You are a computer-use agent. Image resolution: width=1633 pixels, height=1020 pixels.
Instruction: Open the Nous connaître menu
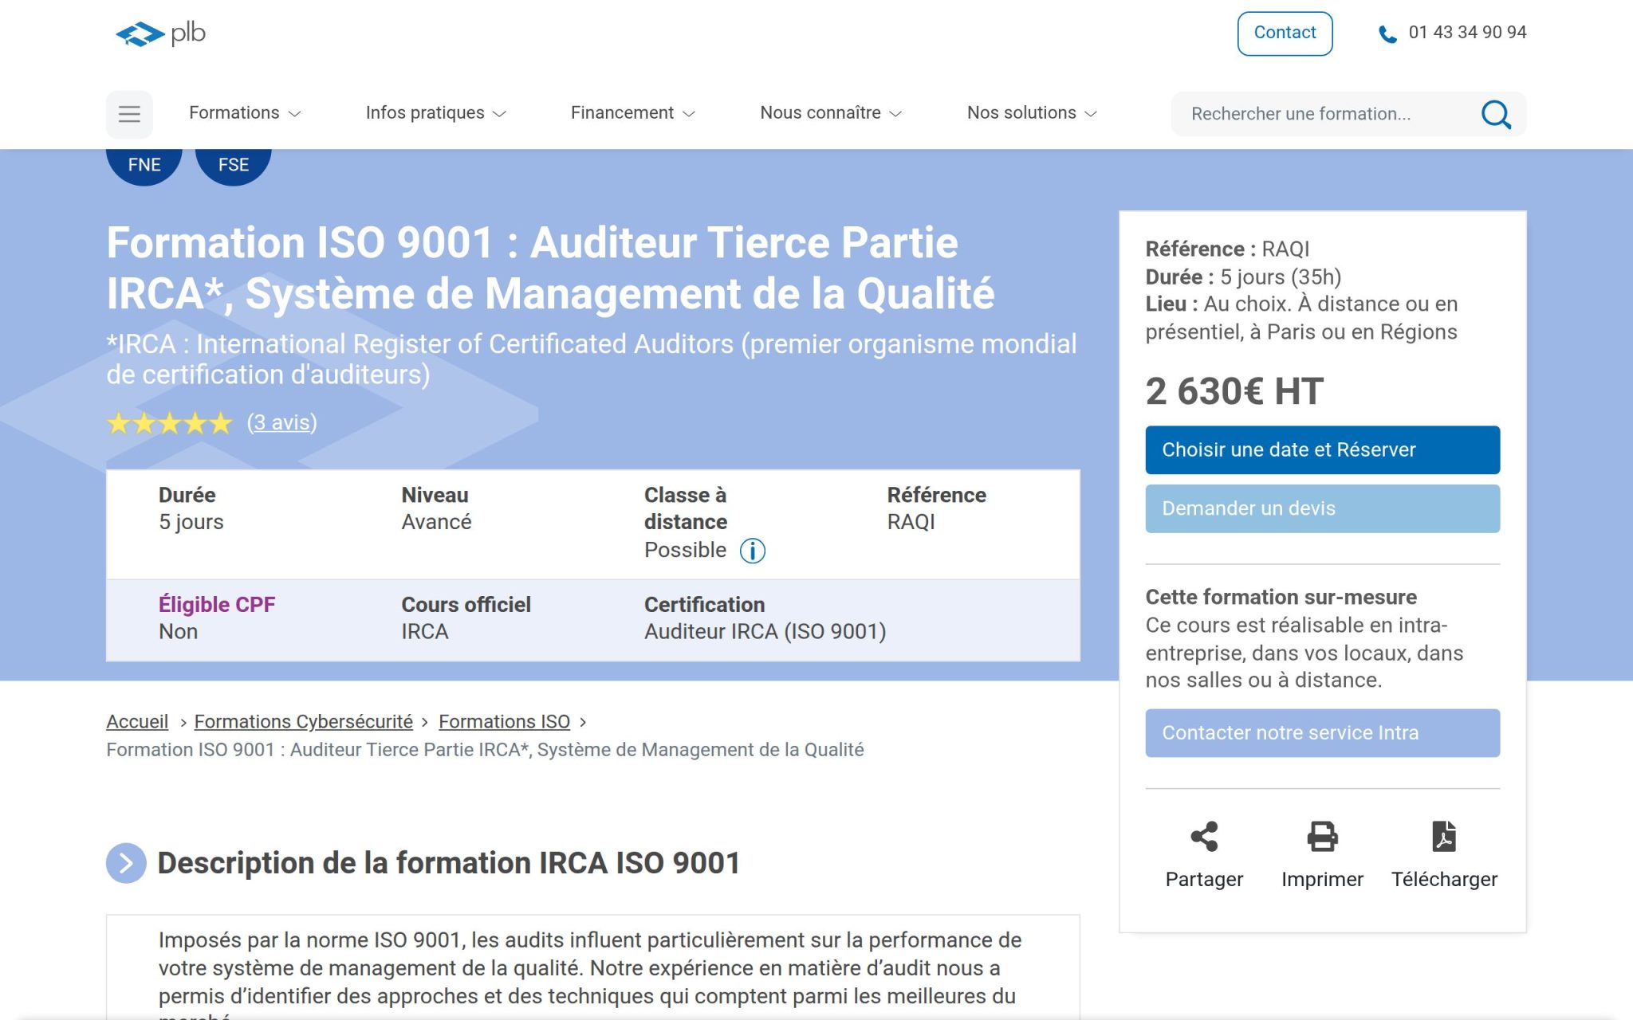pos(830,113)
